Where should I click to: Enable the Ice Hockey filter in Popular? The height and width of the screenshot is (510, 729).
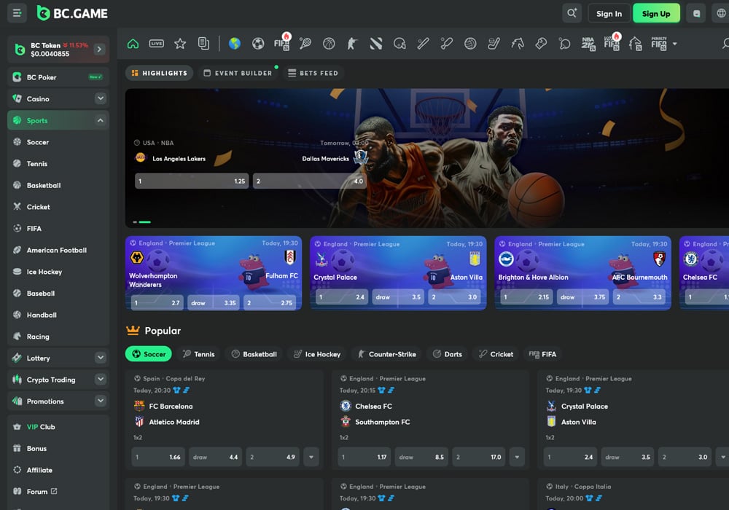coord(316,354)
